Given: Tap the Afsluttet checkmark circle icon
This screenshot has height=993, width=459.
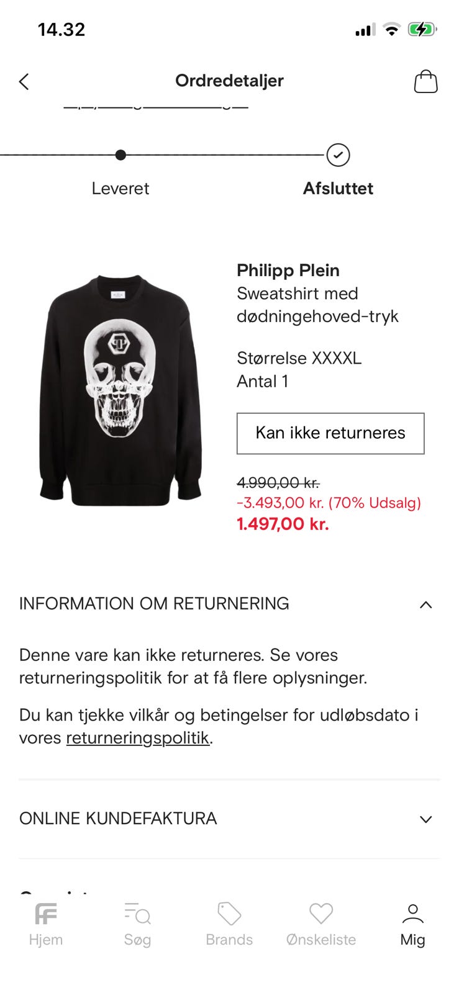Looking at the screenshot, I should [338, 155].
